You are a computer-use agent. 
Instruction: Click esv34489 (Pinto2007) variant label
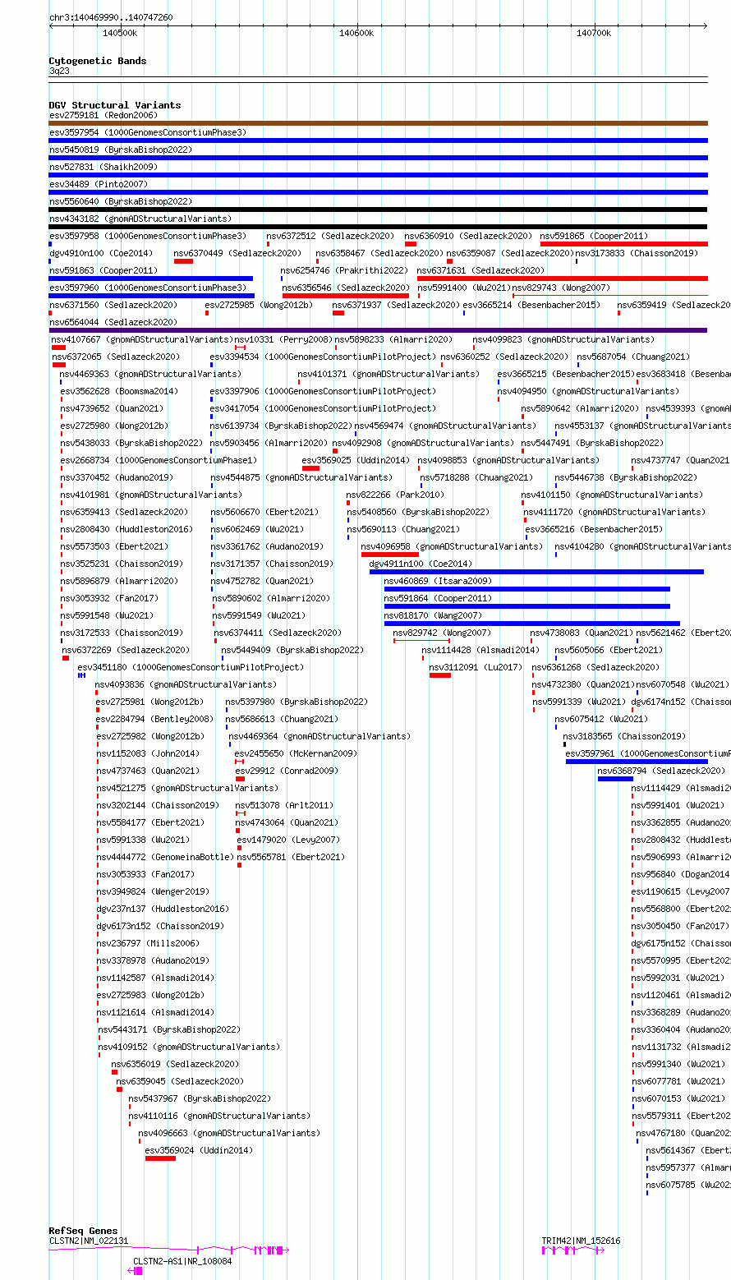(98, 184)
